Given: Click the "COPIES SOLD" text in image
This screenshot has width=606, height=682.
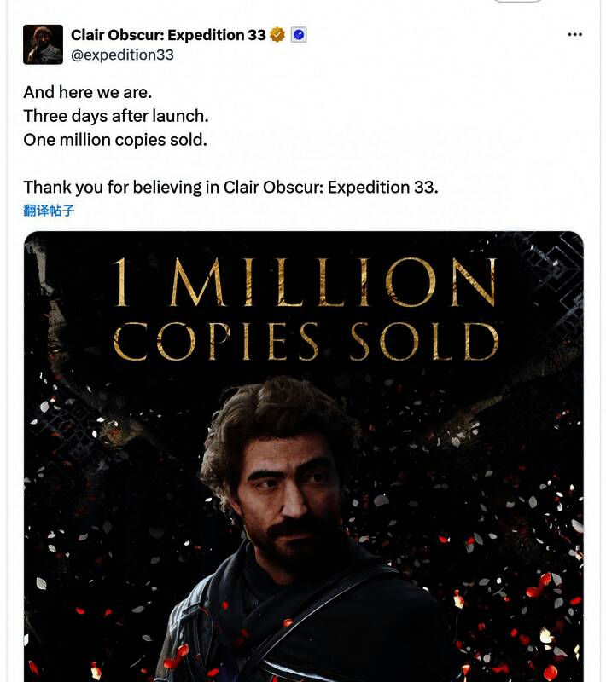Looking at the screenshot, I should 306,341.
